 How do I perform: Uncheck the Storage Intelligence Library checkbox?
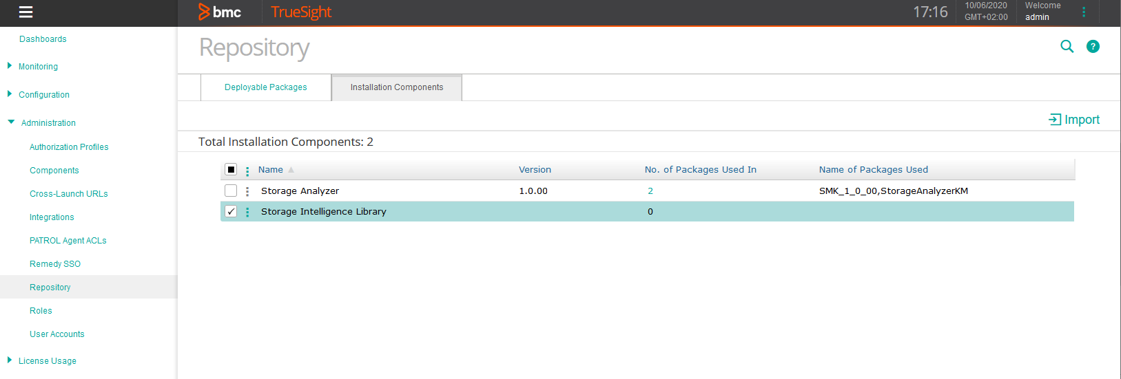tap(231, 211)
